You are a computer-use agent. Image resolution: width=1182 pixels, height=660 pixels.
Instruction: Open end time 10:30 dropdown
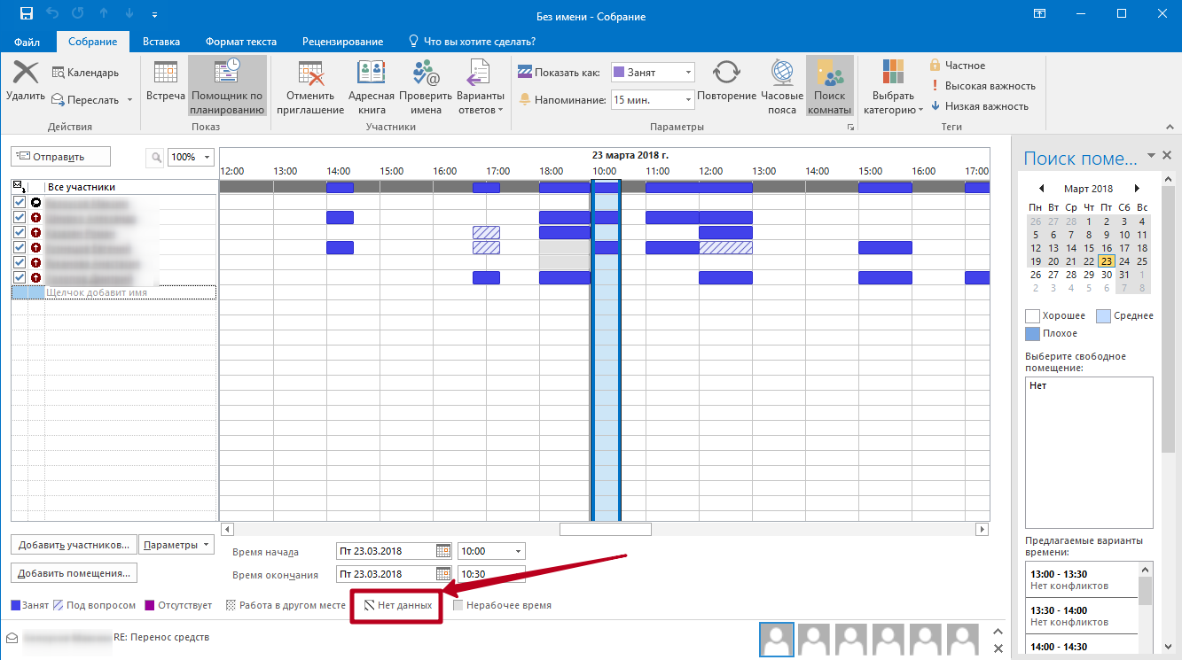pyautogui.click(x=519, y=574)
